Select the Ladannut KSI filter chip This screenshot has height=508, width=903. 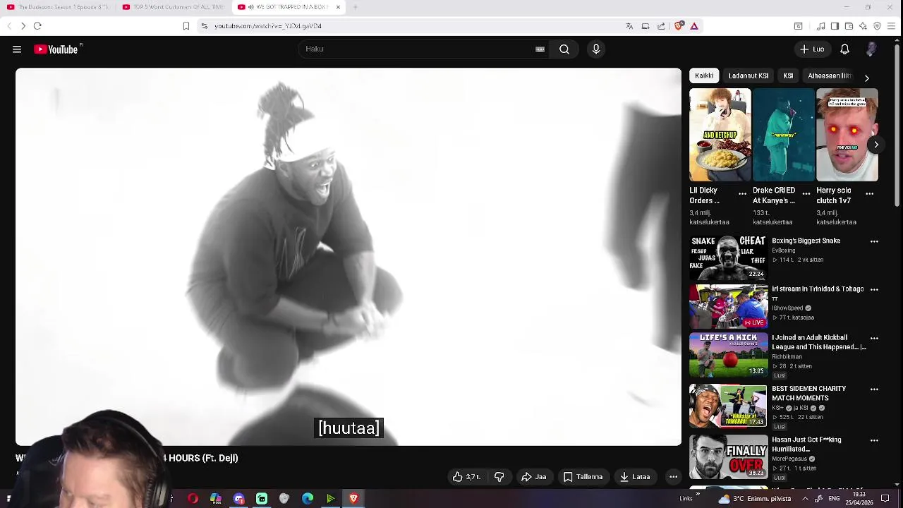coord(748,75)
